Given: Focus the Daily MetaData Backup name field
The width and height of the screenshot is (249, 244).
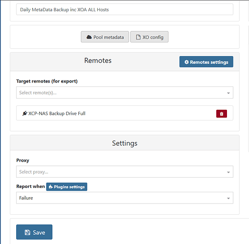Looking at the screenshot, I should [125, 10].
